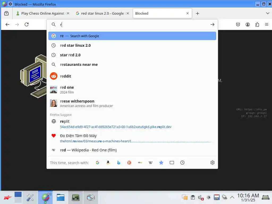Close the red star linux Google tab
The width and height of the screenshot is (272, 204).
point(128,13)
